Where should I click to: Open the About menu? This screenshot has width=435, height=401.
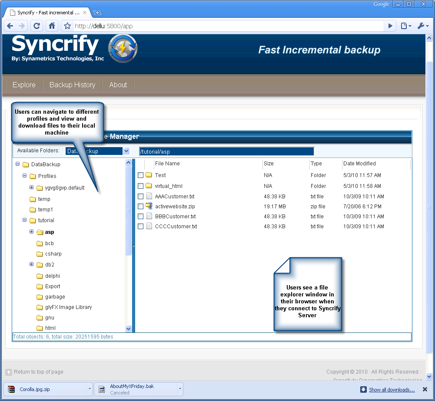click(x=118, y=85)
